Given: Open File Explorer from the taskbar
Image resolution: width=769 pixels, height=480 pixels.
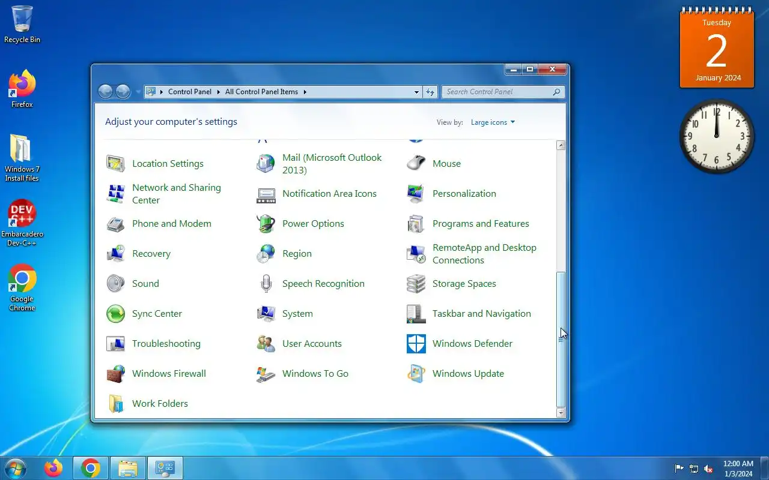Looking at the screenshot, I should 128,468.
